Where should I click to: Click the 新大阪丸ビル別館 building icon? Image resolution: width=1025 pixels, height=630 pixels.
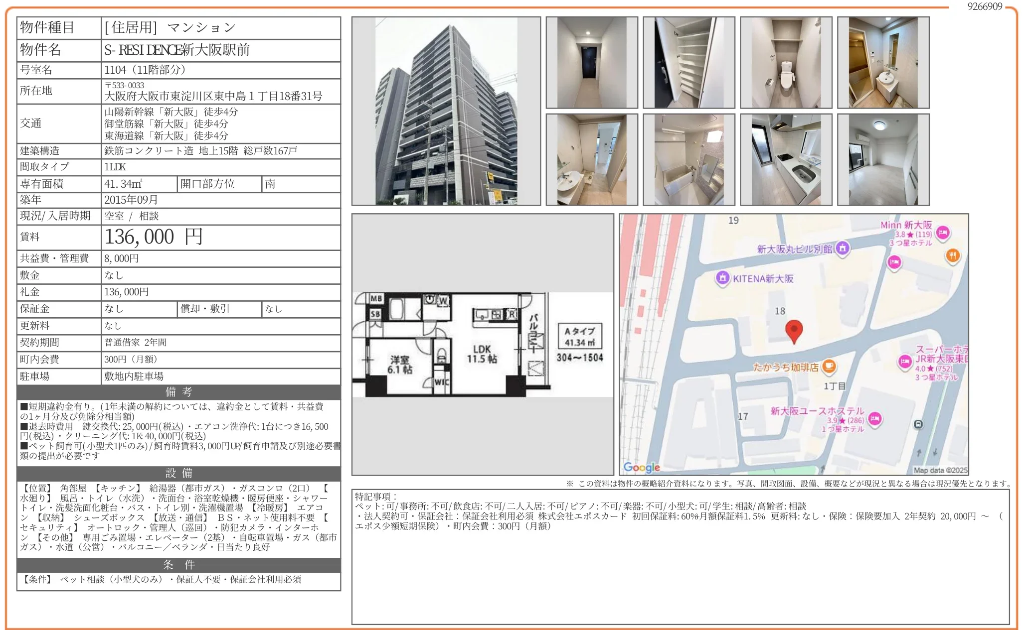tap(843, 248)
